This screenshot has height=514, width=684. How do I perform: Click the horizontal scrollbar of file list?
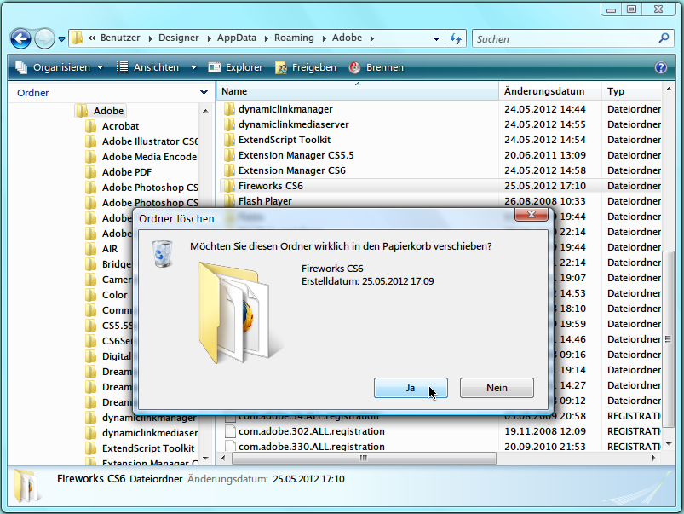(x=364, y=458)
